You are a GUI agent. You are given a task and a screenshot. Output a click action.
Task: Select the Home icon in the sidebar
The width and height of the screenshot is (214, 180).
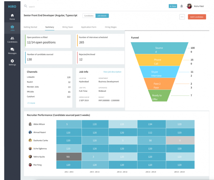[12, 16]
